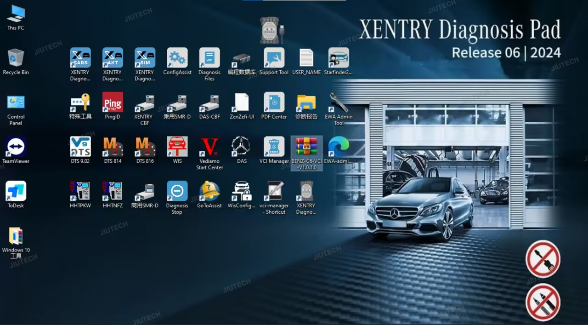
Task: Open the HHTPKW shortcut
Action: click(80, 191)
